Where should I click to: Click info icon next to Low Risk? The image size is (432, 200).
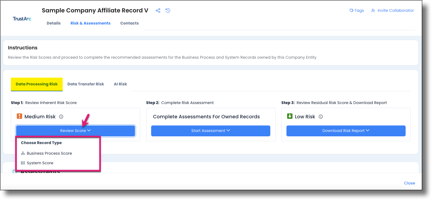pyautogui.click(x=321, y=117)
